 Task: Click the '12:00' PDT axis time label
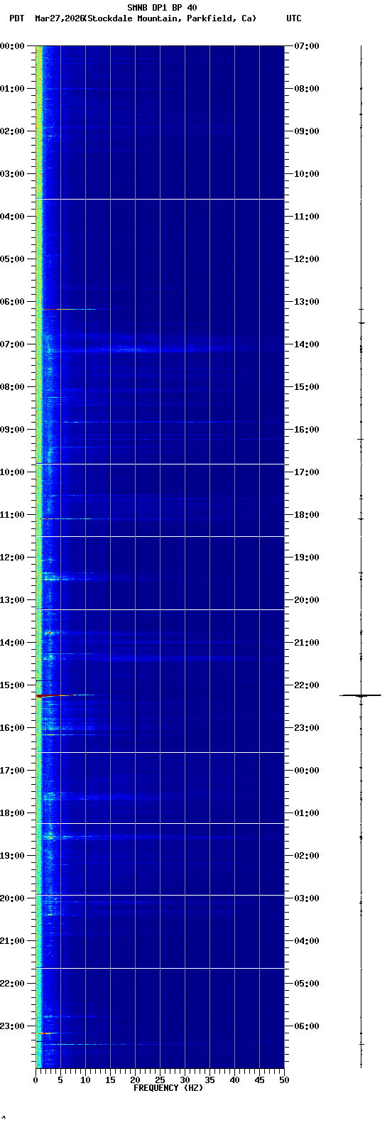[13, 558]
